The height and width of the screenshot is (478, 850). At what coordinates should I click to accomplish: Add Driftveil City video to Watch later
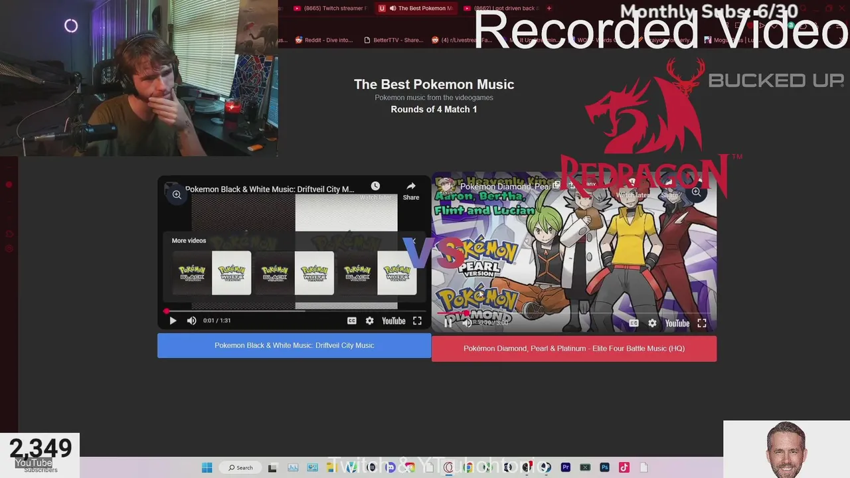375,191
